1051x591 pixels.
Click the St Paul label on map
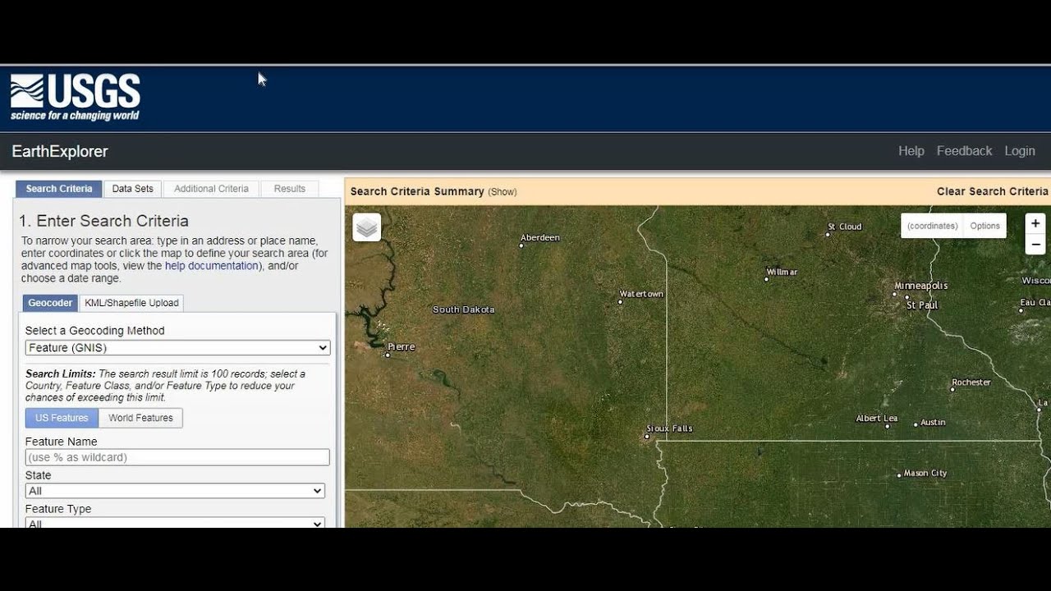pyautogui.click(x=922, y=305)
